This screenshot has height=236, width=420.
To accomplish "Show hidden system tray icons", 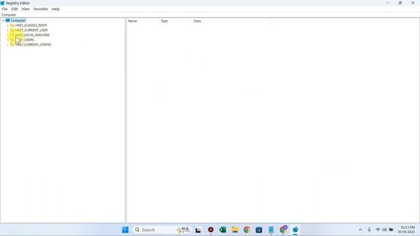I will tap(360, 229).
